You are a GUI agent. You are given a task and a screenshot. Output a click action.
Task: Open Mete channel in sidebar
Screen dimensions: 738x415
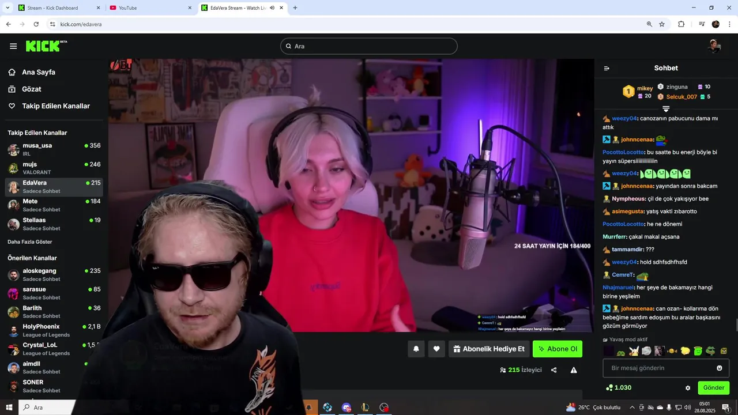pyautogui.click(x=54, y=205)
